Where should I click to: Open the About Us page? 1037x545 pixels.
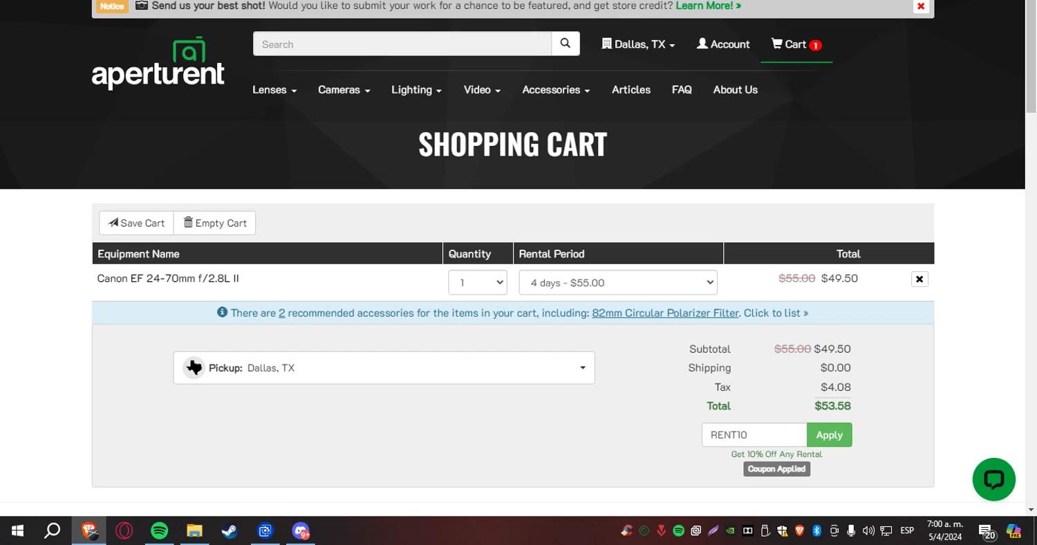point(736,90)
